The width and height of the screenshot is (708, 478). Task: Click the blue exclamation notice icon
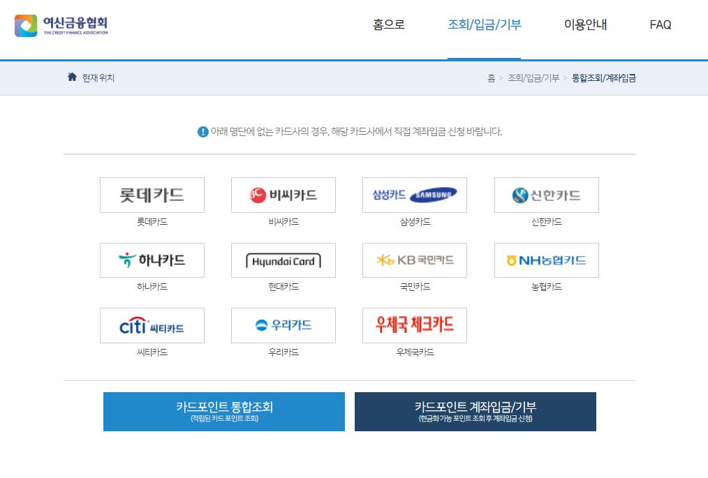point(202,132)
